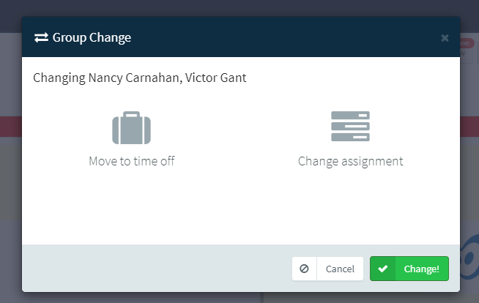
Task: Click empty white area below option labels
Action: 241,208
